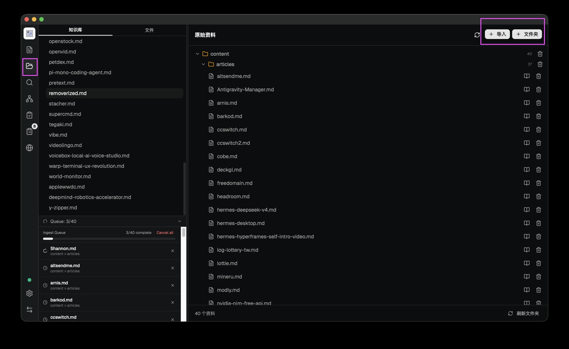Collapse the articles folder chevron
This screenshot has width=569, height=349.
point(203,64)
